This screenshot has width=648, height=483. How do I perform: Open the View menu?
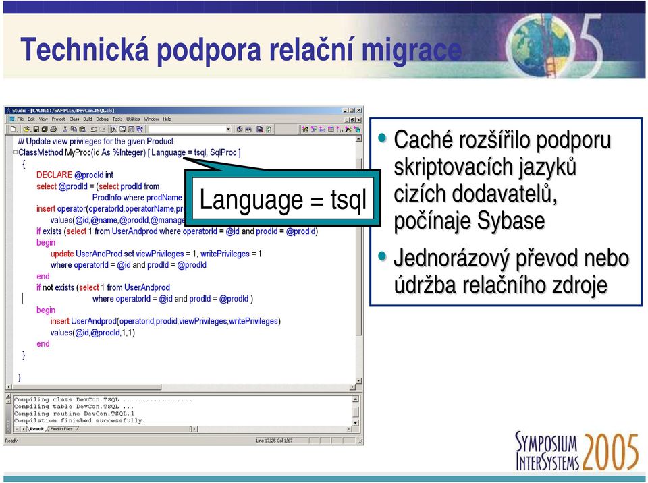(43, 119)
